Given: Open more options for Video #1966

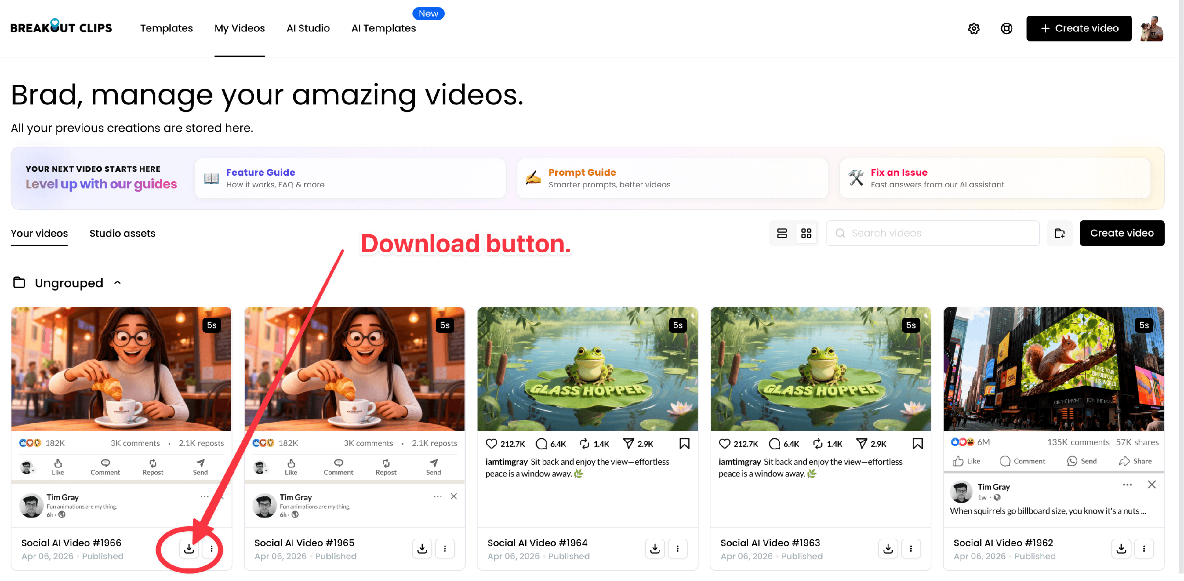Looking at the screenshot, I should (212, 548).
